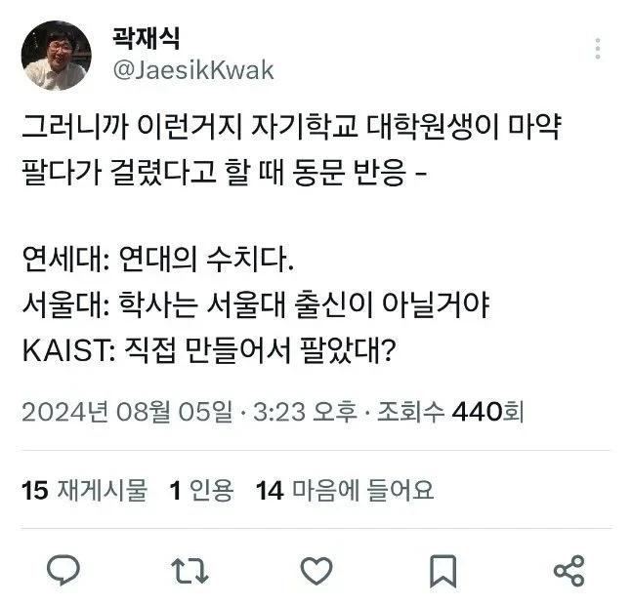Screen dimensions: 633x606
Task: Bookmark this tweet with the bookmark icon
Action: 443,571
